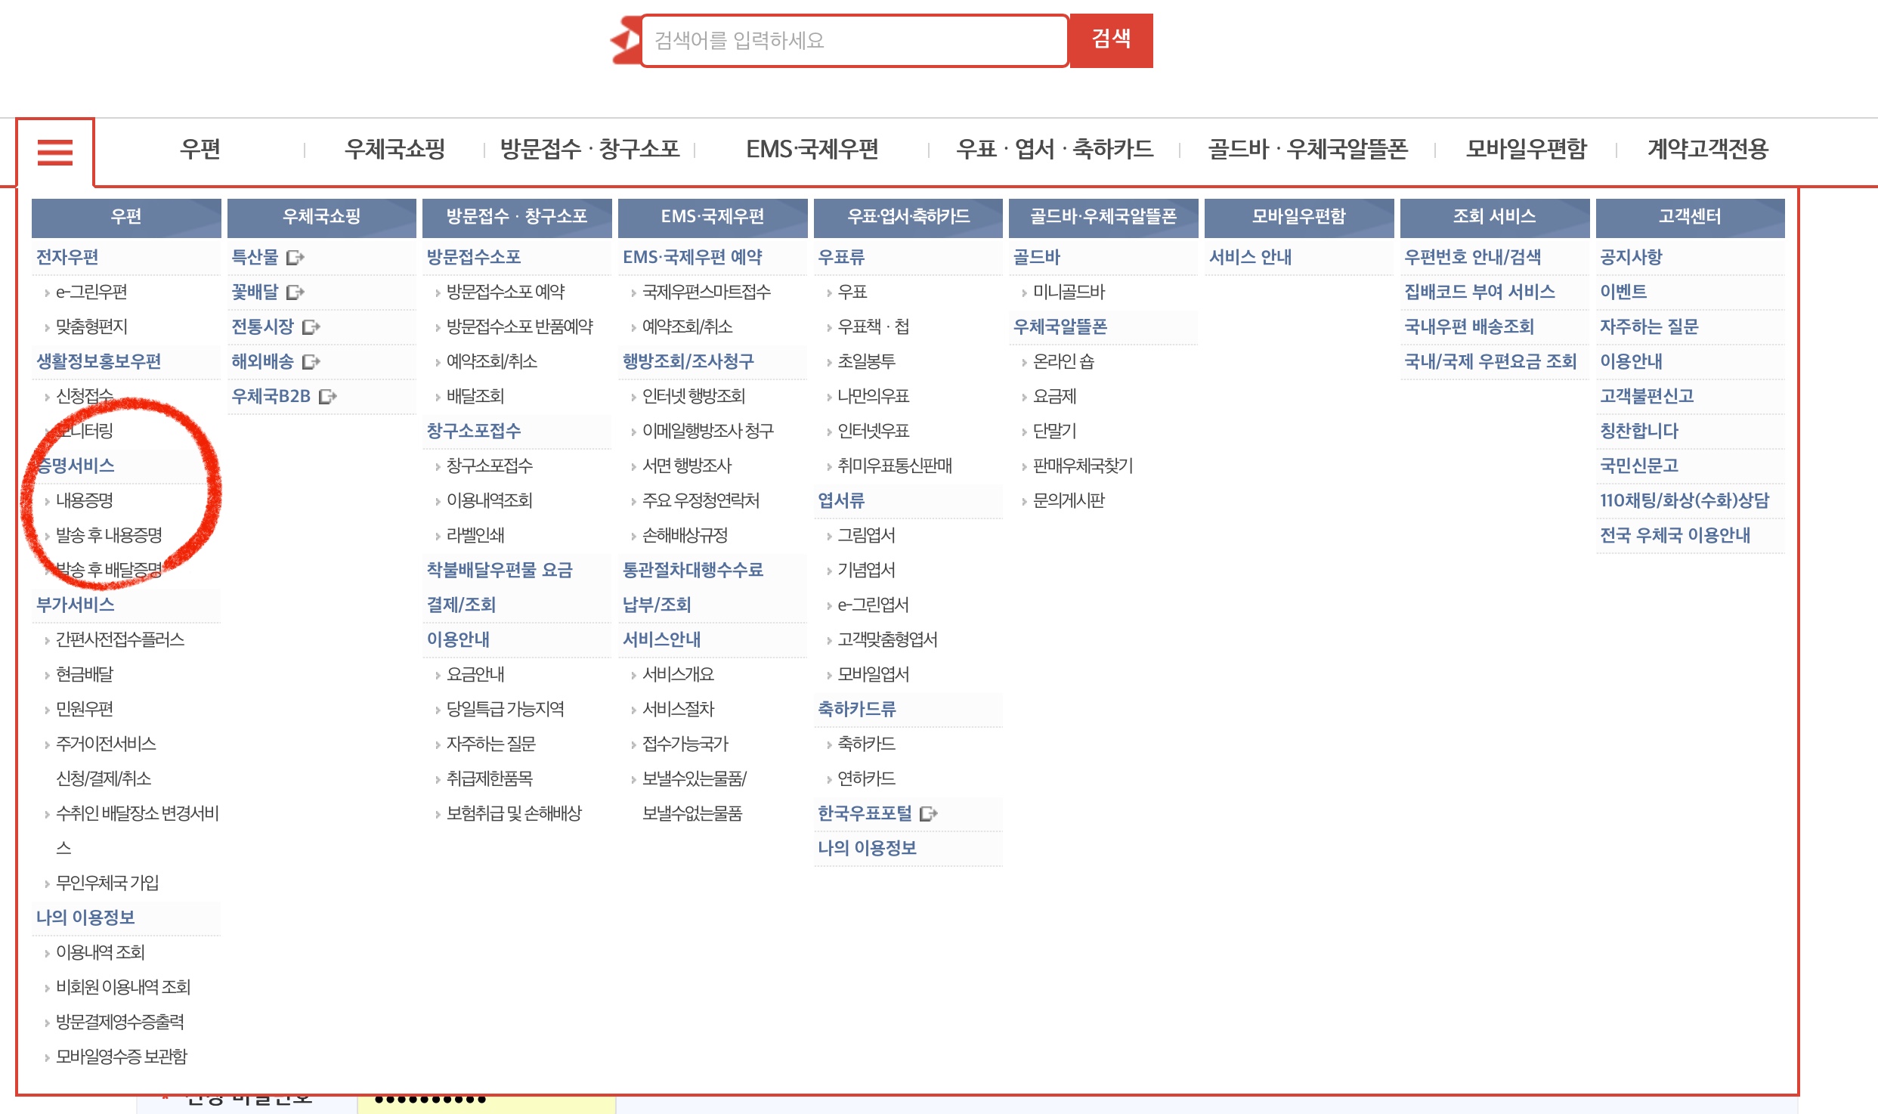1878x1114 pixels.
Task: Click external link icon next to 해외배송
Action: [311, 362]
